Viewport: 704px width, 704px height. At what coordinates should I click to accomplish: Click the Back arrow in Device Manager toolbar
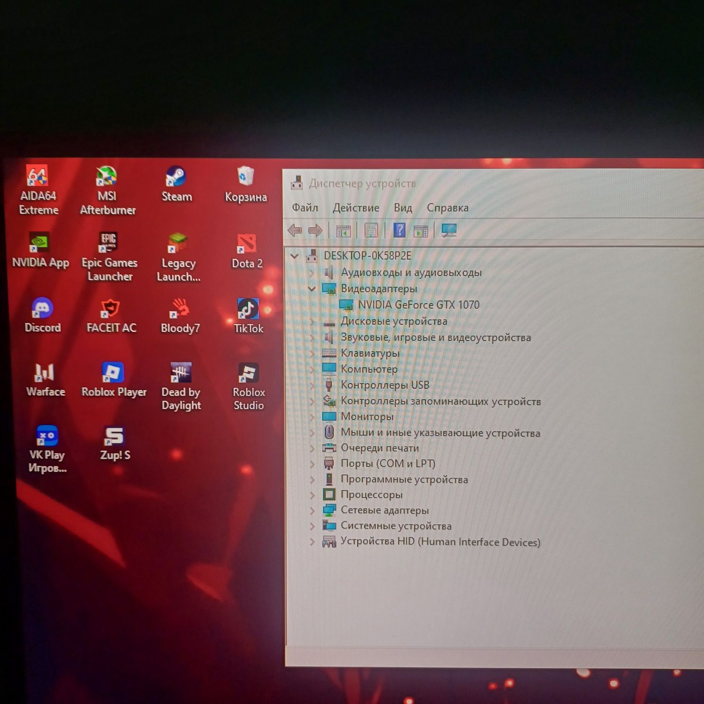(x=295, y=230)
